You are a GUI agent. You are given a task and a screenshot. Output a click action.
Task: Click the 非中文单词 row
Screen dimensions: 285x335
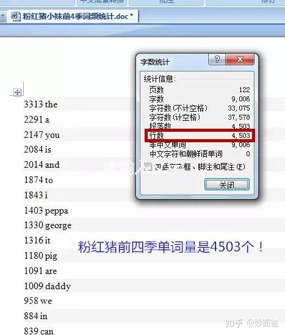click(x=200, y=145)
